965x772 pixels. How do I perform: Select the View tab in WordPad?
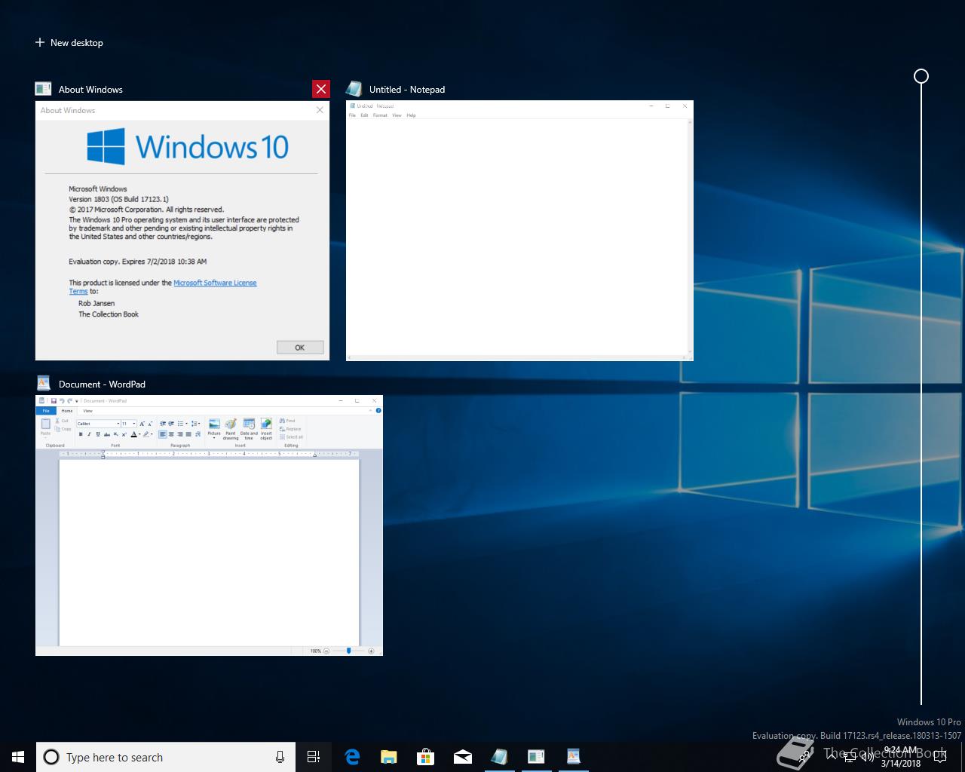(x=87, y=411)
